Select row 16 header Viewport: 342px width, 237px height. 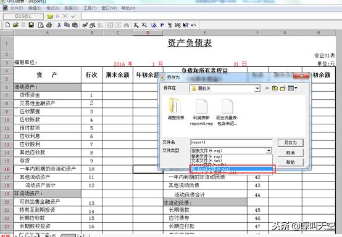[7, 169]
